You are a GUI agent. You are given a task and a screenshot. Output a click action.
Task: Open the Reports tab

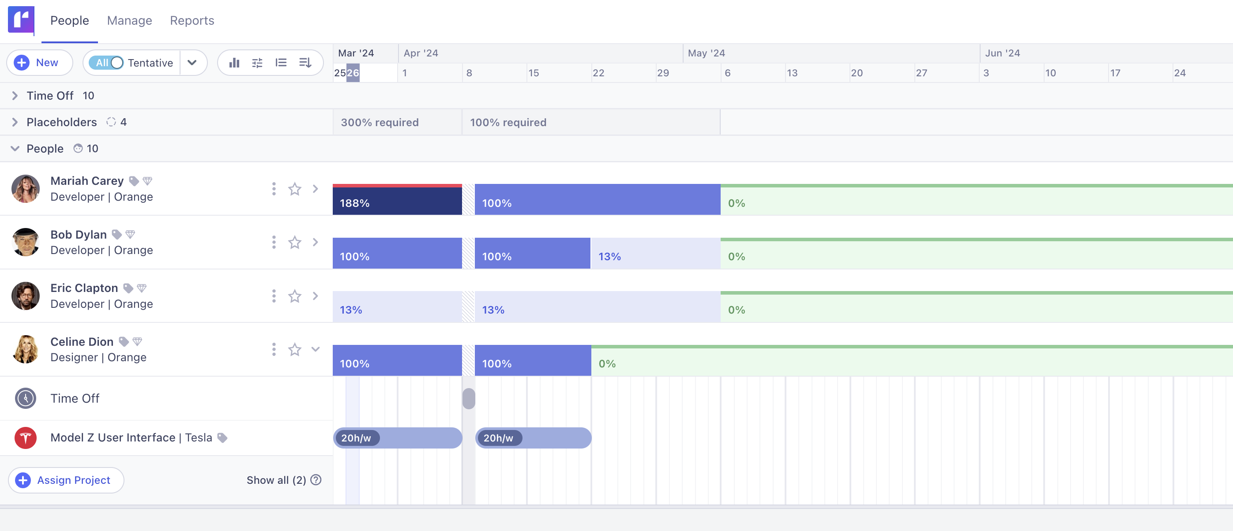point(192,20)
